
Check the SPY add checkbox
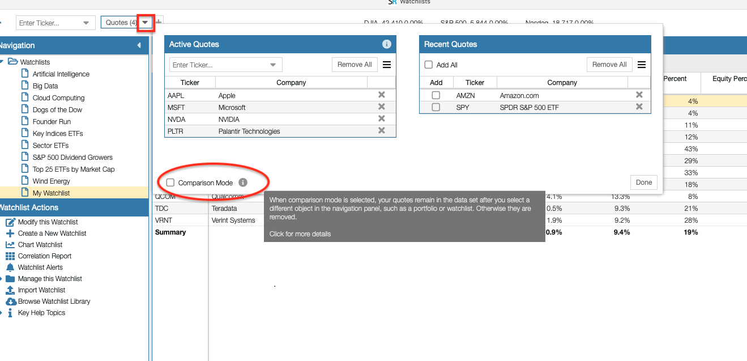click(x=436, y=107)
